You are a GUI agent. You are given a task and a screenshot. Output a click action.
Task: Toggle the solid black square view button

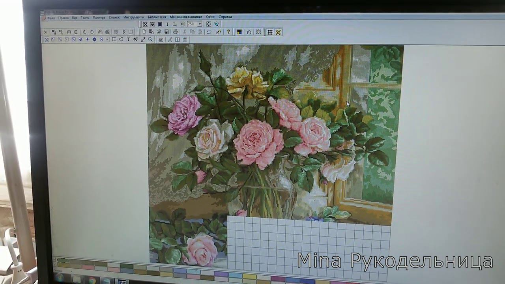click(160, 24)
